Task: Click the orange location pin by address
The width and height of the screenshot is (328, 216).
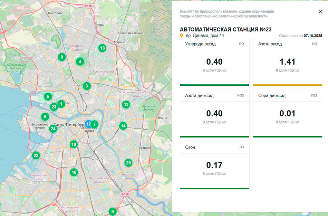Action: [182, 36]
